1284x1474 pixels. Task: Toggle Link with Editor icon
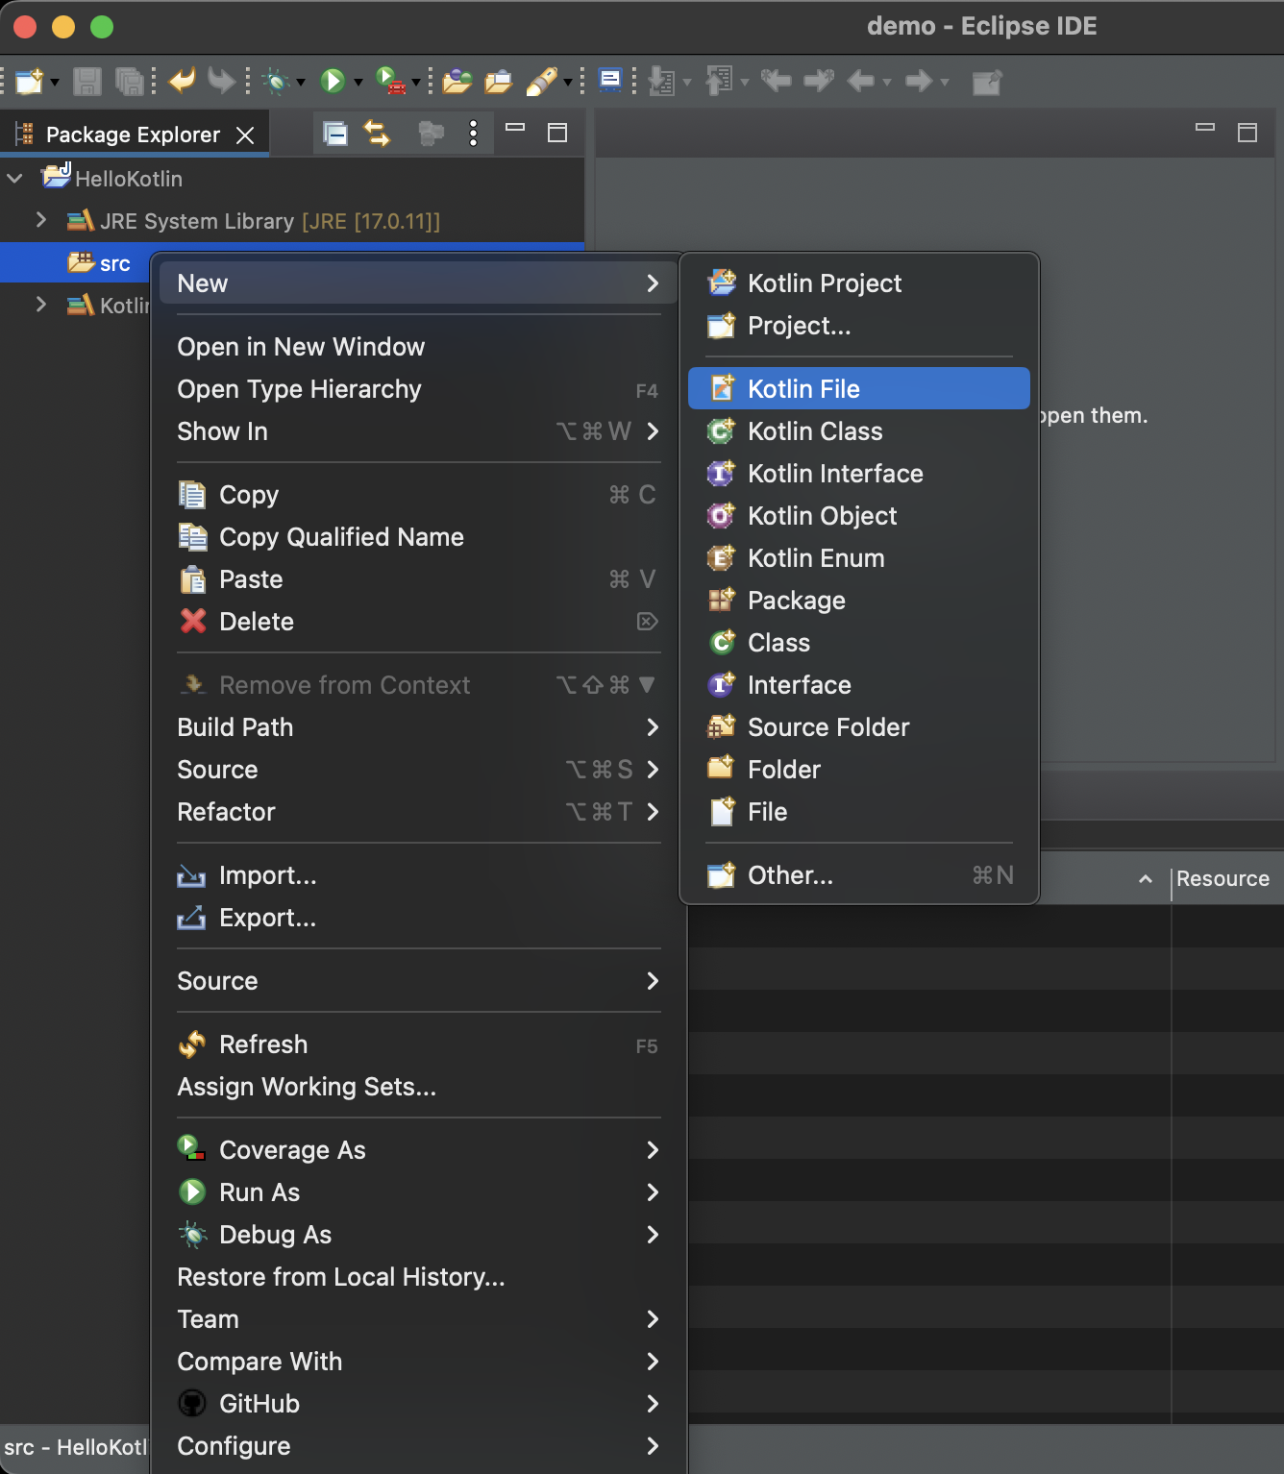(377, 134)
